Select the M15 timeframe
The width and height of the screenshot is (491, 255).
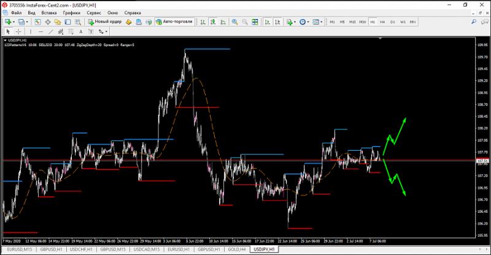coord(352,22)
